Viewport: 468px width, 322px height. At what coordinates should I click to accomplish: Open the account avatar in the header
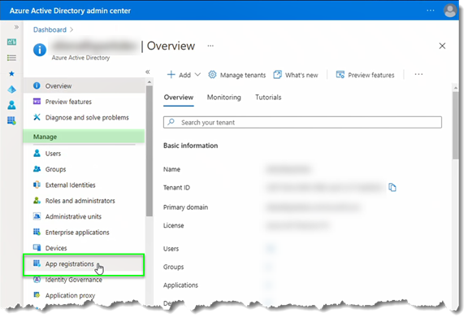click(x=450, y=11)
